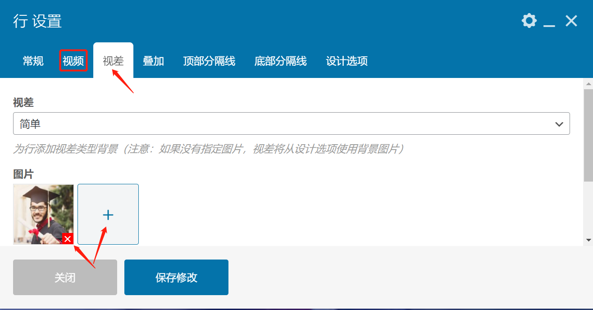
Task: Minimize the 行 设置 panel
Action: 549,22
